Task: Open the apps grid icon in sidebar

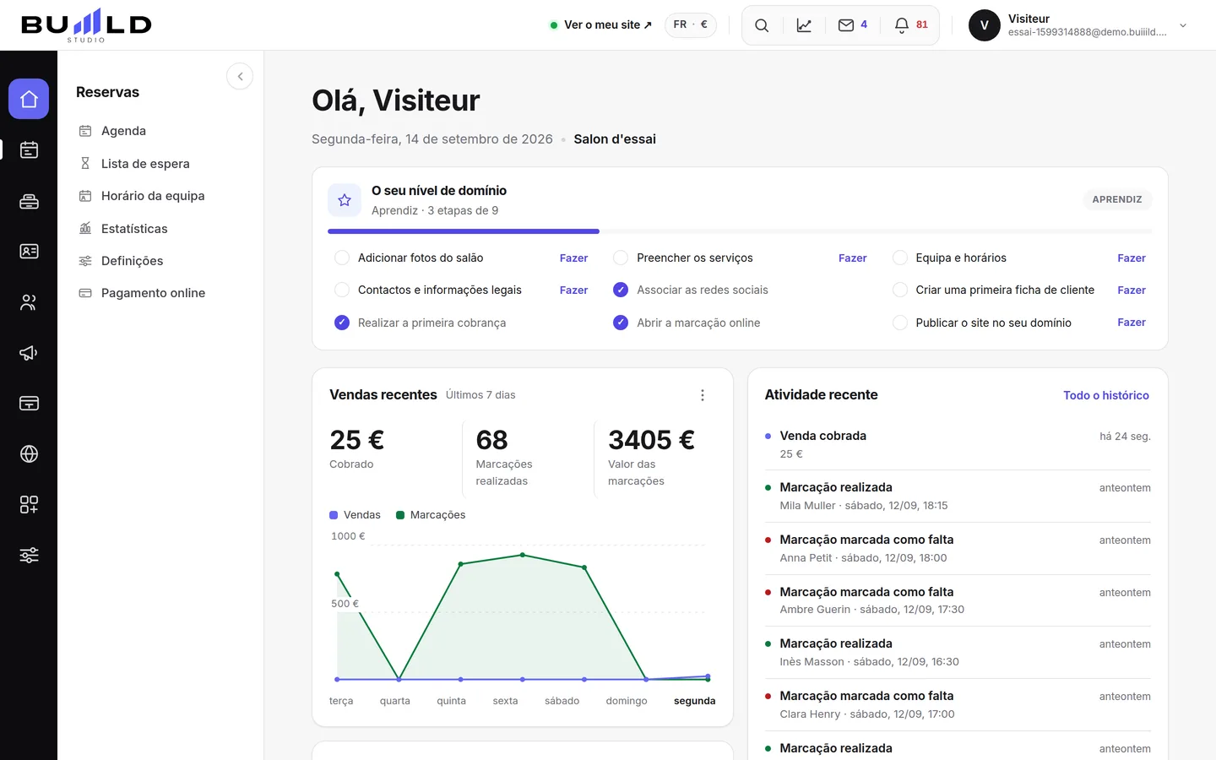Action: coord(29,505)
